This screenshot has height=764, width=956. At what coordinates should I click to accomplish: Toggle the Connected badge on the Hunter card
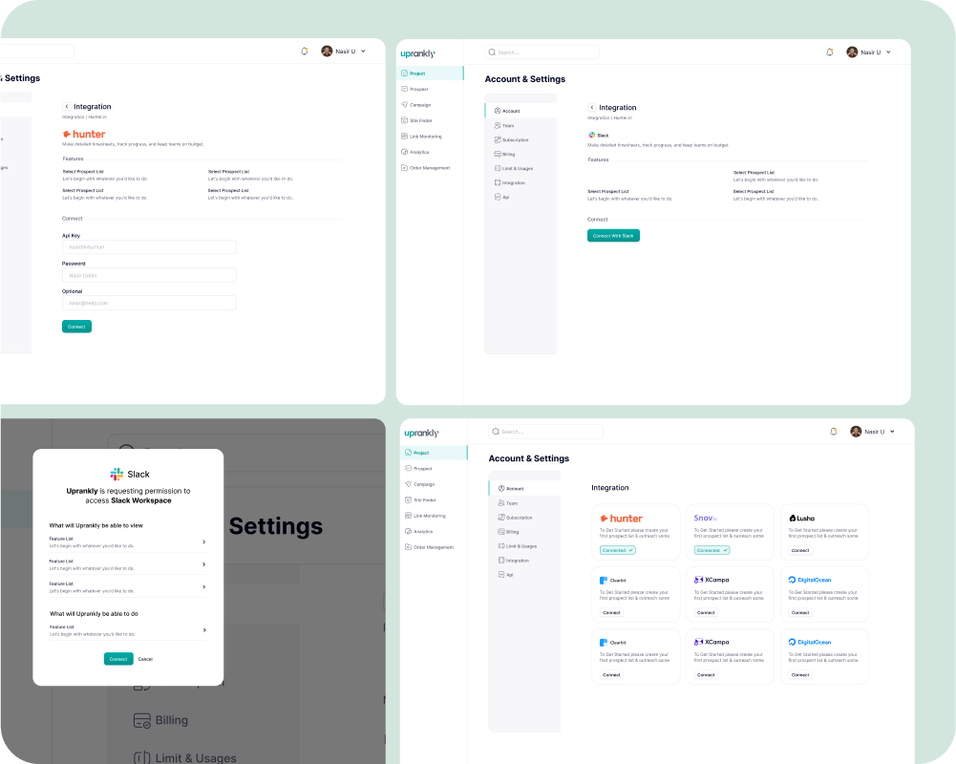(617, 550)
